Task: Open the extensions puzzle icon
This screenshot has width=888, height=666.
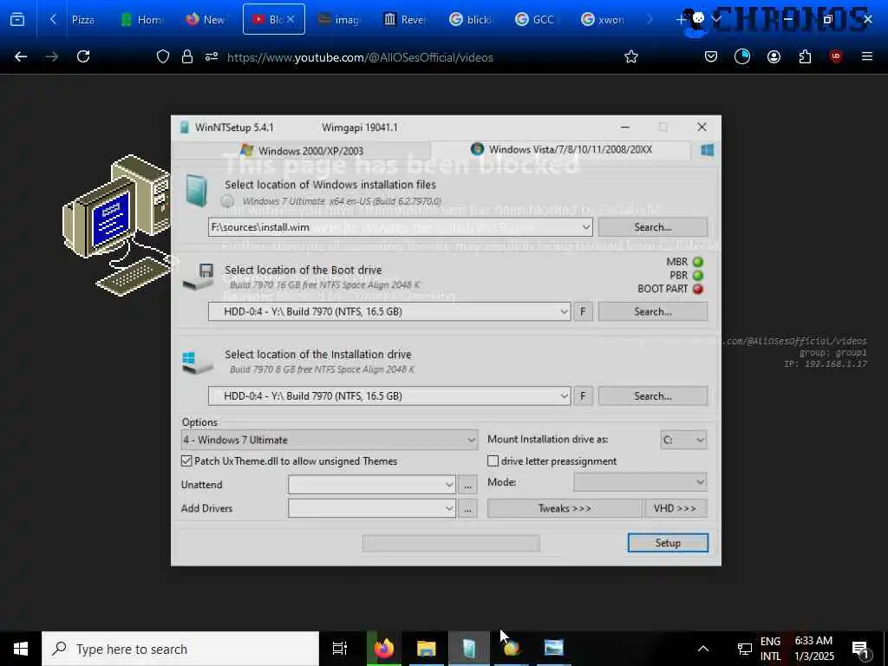Action: click(x=805, y=56)
